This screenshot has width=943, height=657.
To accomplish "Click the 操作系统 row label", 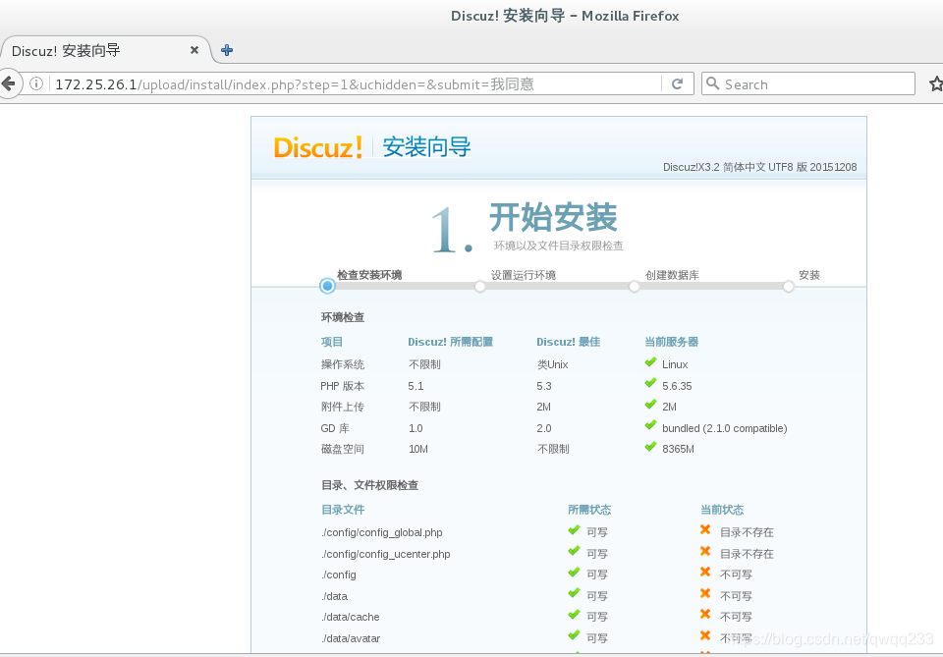I will point(342,364).
